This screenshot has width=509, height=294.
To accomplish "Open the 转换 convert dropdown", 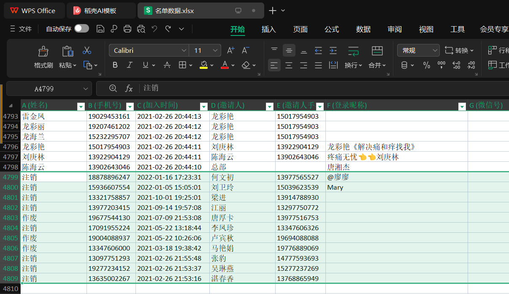I will point(459,51).
